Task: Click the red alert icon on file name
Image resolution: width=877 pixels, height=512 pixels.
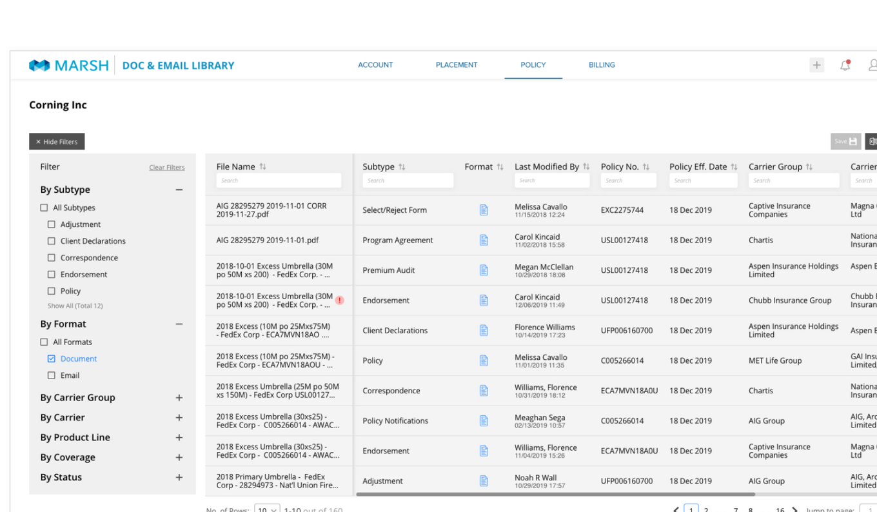Action: (x=340, y=300)
